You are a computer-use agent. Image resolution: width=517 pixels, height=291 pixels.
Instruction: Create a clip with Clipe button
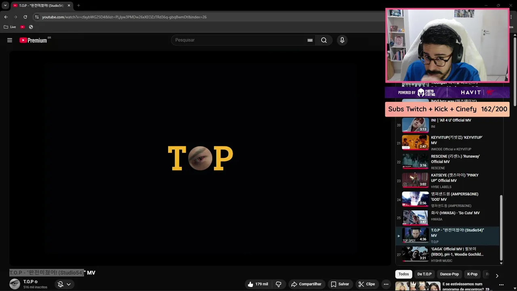367,284
